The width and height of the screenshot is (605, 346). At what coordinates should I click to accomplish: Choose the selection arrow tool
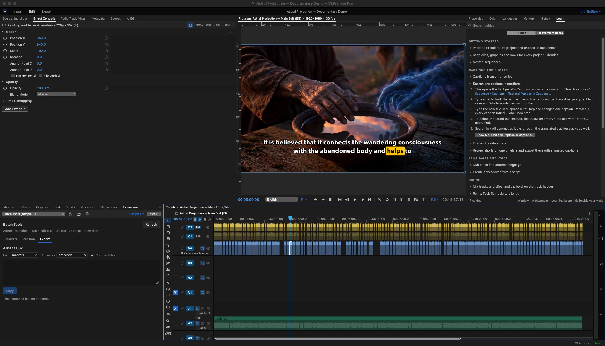pos(168,221)
